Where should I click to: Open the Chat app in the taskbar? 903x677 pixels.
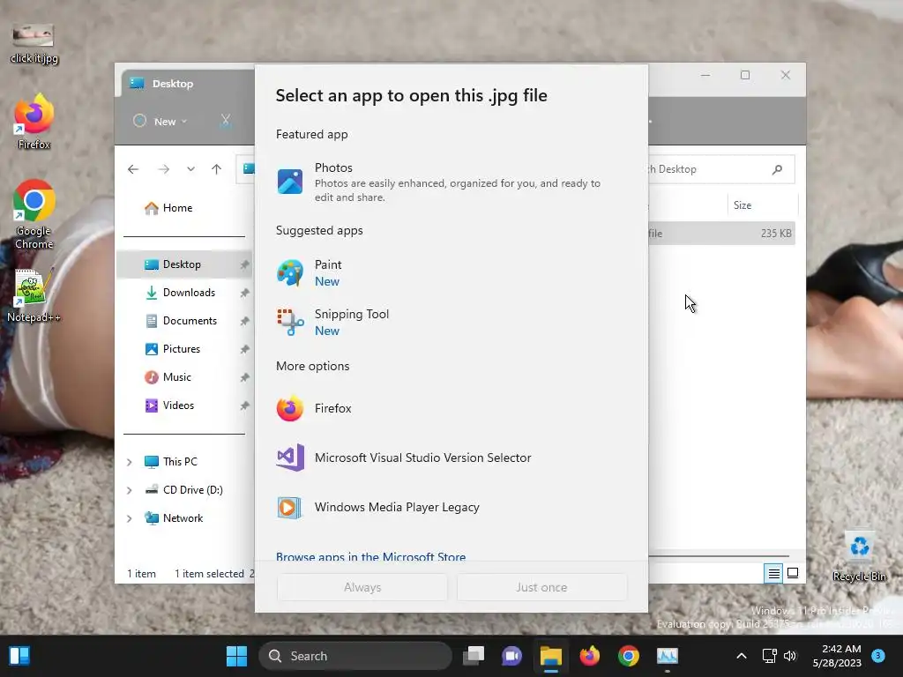(511, 656)
